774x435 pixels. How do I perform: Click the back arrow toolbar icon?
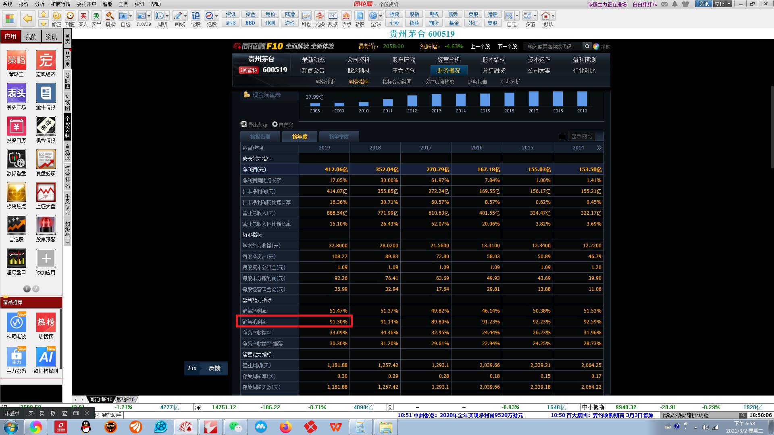click(27, 19)
